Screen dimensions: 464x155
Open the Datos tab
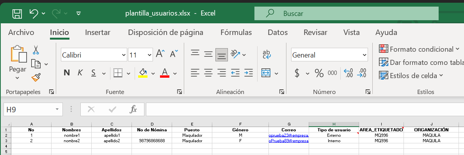tap(277, 32)
